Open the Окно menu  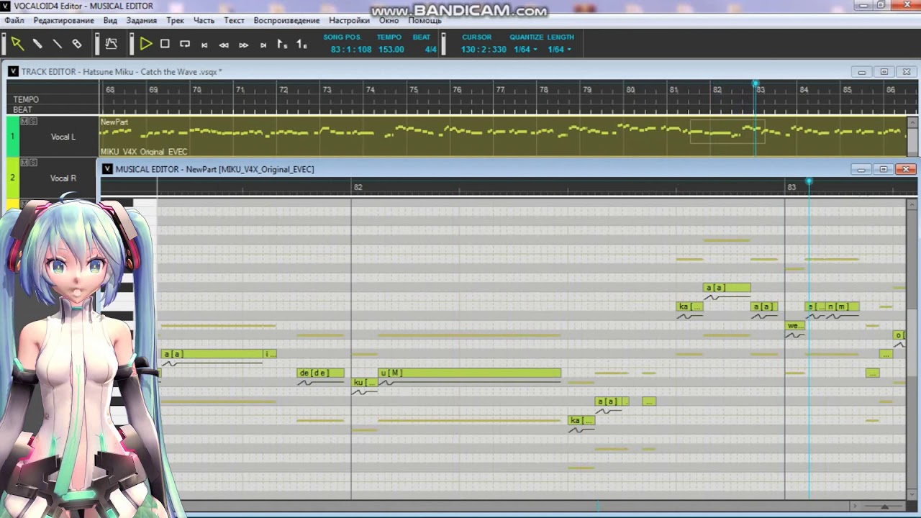[x=389, y=21]
